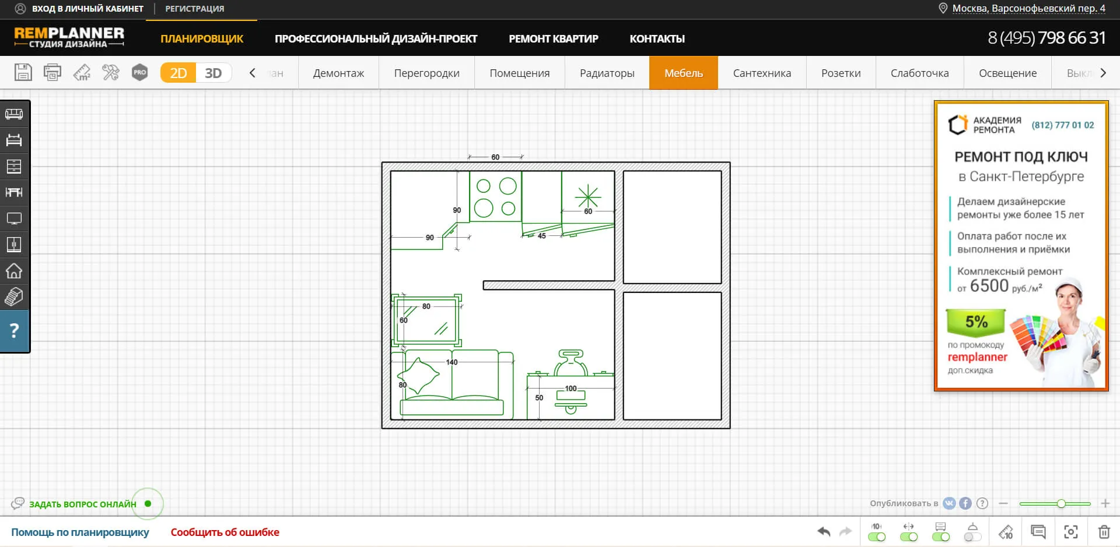1120x547 pixels.
Task: Select the sofa on the floor plan
Action: pos(452,384)
